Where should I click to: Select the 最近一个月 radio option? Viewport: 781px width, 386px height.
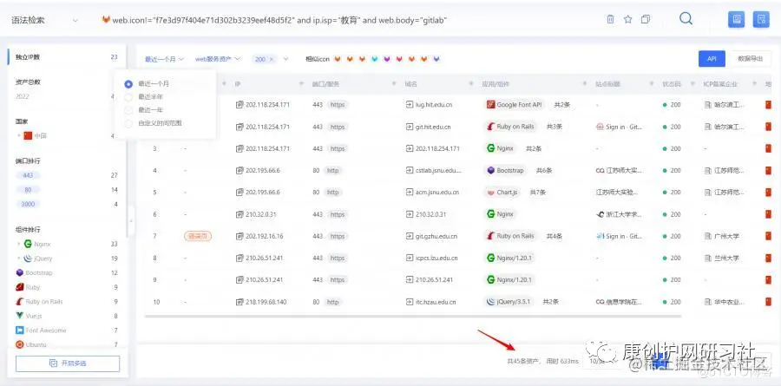(x=128, y=83)
